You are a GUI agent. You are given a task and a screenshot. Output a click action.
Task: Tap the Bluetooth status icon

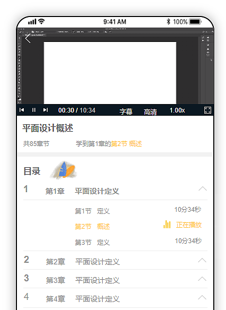point(168,21)
